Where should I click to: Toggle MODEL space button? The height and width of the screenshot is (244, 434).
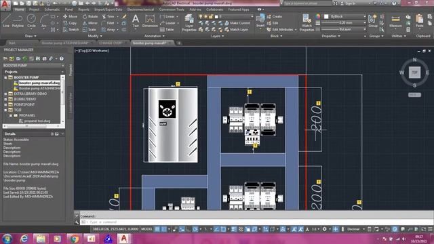(146, 229)
